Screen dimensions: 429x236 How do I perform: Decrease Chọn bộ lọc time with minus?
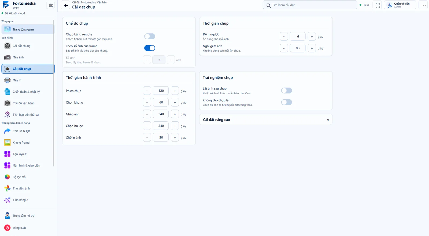[x=147, y=126]
